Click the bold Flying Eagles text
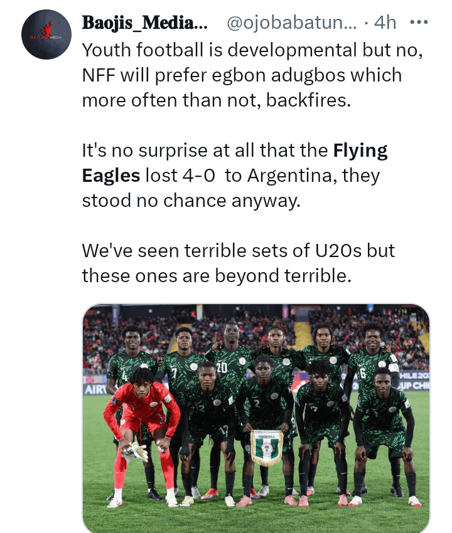Screen dimensions: 452x533 [235, 162]
